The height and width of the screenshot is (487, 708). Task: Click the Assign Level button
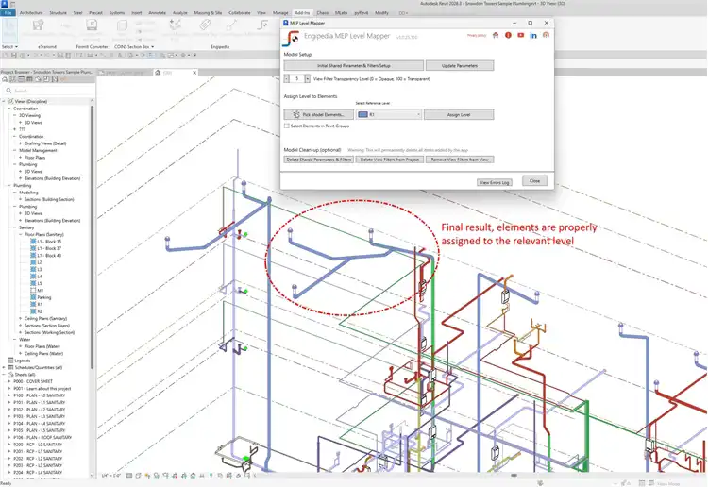[459, 114]
